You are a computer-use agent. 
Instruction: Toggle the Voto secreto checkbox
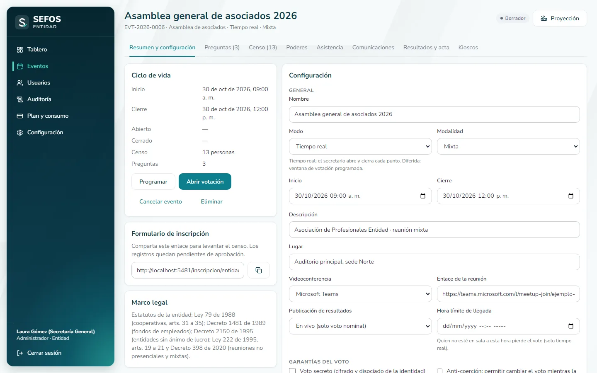(x=292, y=371)
